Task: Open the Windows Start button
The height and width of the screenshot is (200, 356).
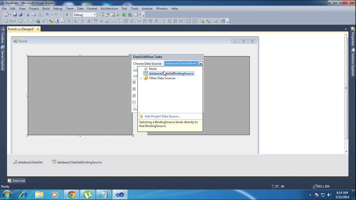Action: pyautogui.click(x=6, y=194)
